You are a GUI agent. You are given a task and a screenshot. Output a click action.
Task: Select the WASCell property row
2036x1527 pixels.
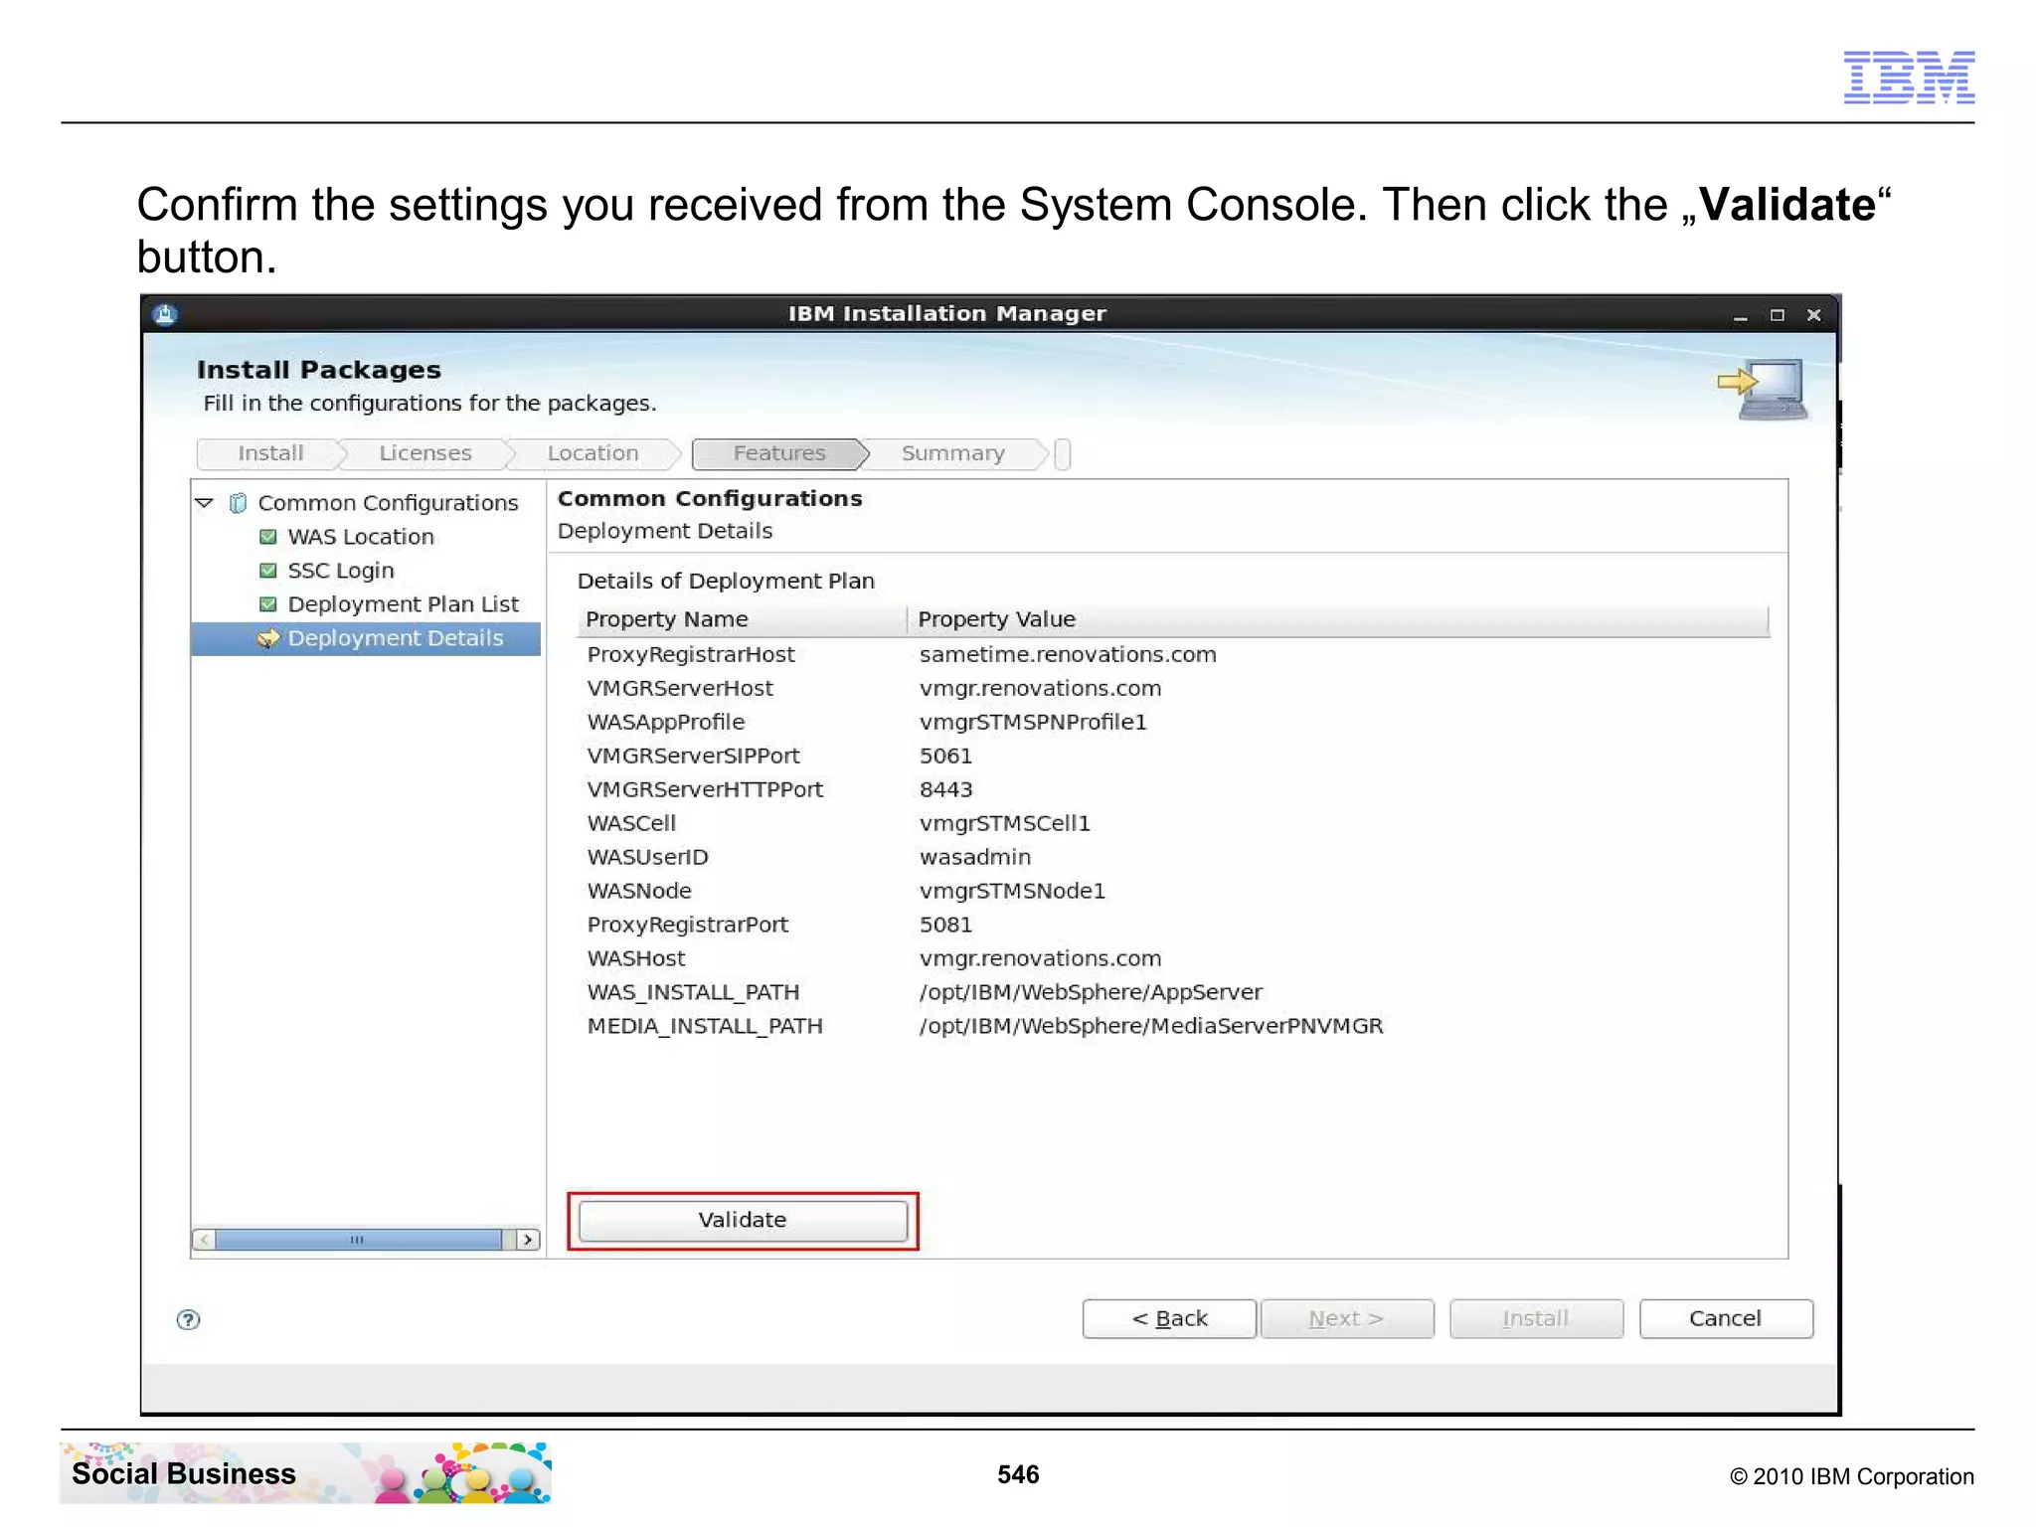click(x=1173, y=824)
